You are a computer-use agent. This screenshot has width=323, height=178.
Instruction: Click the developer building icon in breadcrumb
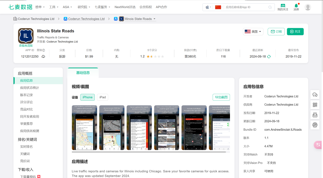15,19
